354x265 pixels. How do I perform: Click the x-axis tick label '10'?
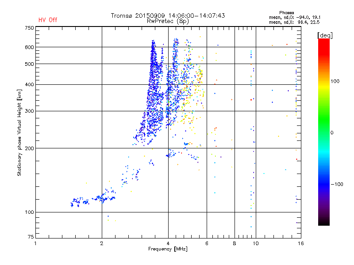[256, 243]
